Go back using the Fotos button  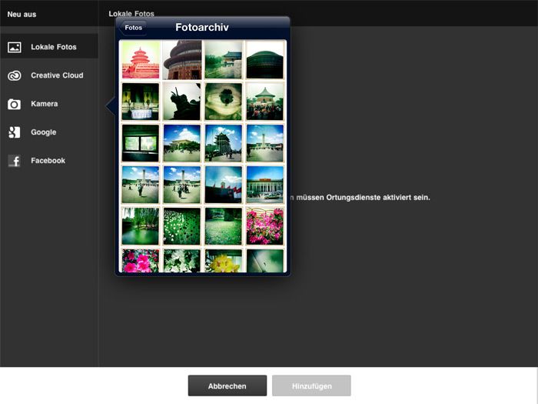[134, 28]
